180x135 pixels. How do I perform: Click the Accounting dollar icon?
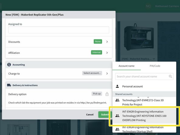9,65
